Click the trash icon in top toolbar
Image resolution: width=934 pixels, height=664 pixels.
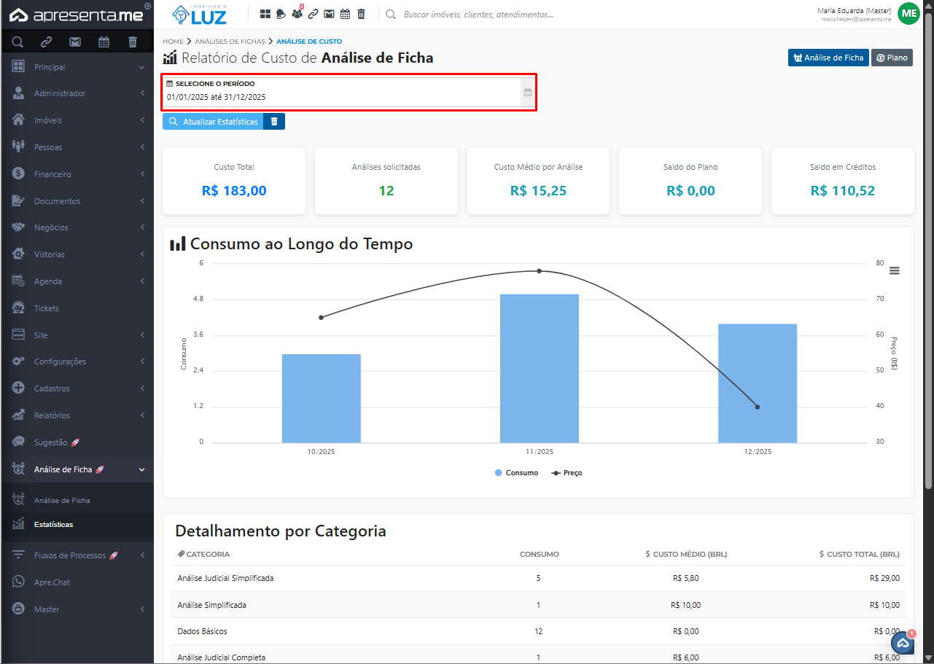pos(361,14)
